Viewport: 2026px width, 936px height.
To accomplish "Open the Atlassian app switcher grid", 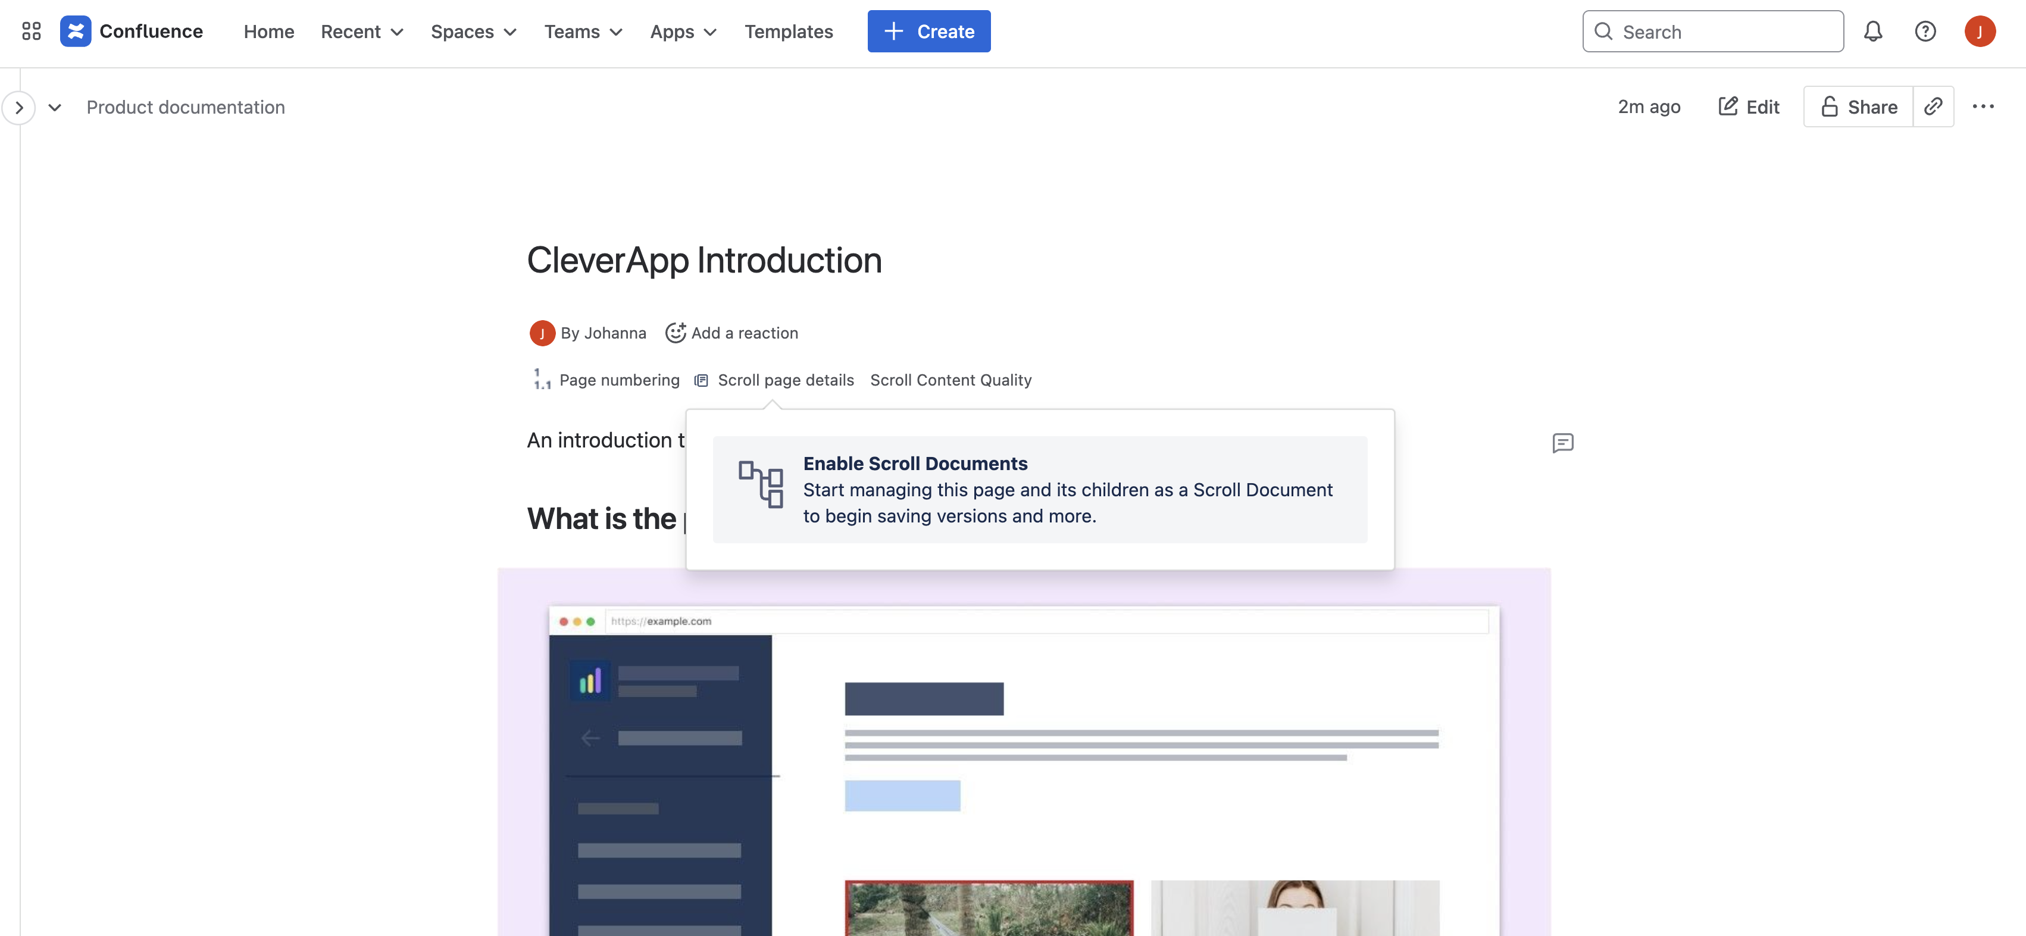I will coord(31,32).
